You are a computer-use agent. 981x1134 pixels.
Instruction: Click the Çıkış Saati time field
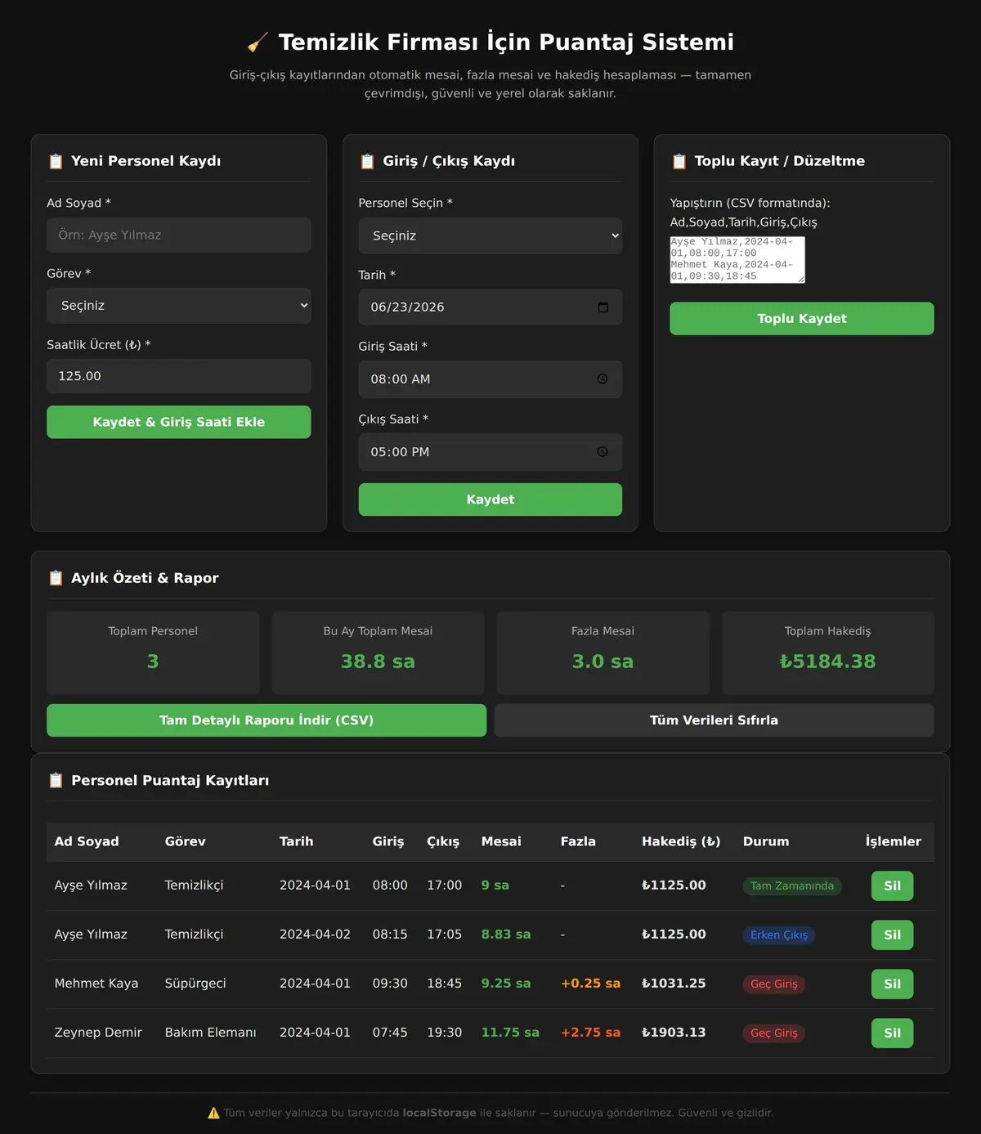pos(490,452)
